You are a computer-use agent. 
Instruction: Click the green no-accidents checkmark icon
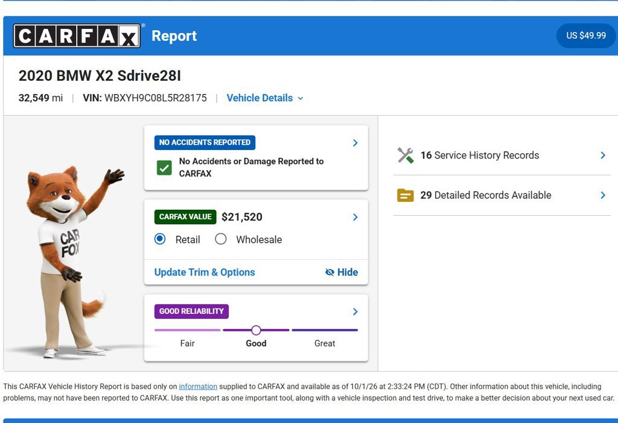point(164,168)
